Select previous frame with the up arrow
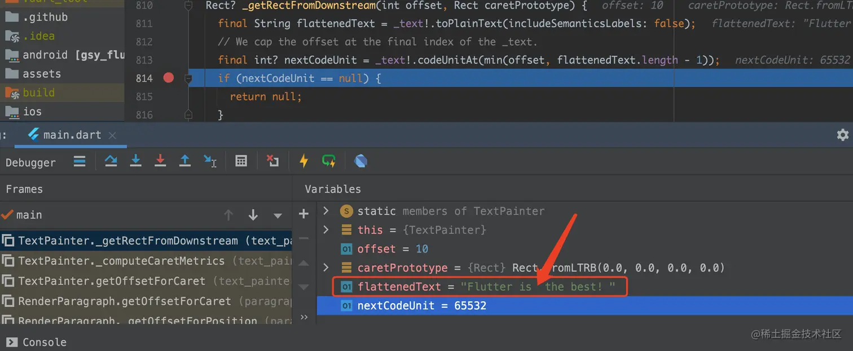The height and width of the screenshot is (351, 853). 228,215
